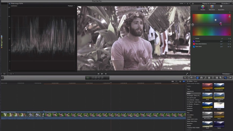
Task: Open the Themes browser icon
Action: click(220, 78)
